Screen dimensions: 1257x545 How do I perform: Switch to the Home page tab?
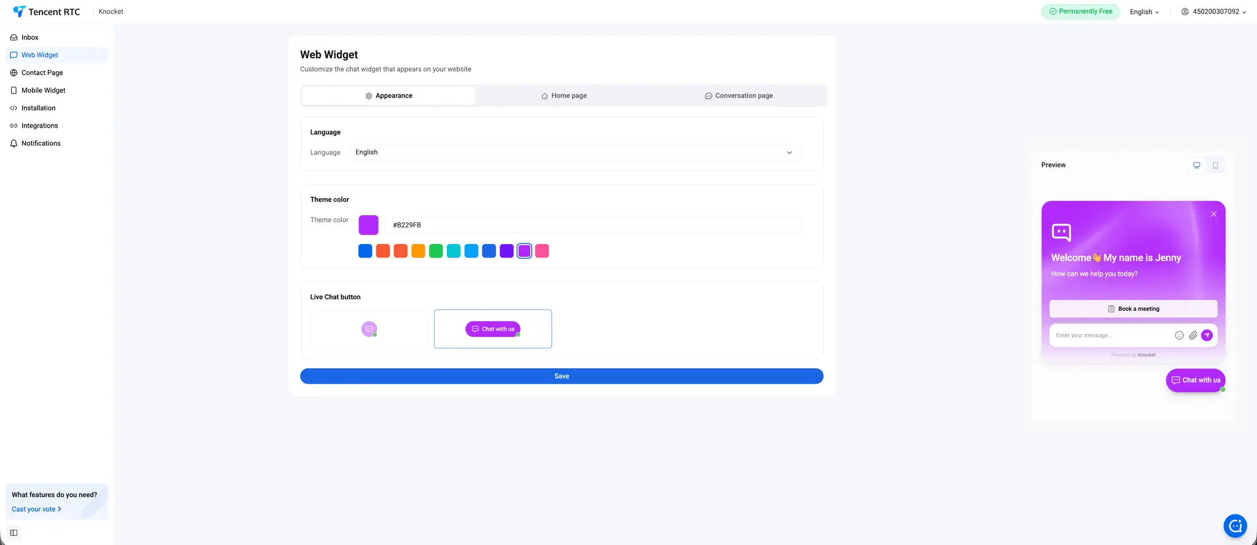coord(563,96)
